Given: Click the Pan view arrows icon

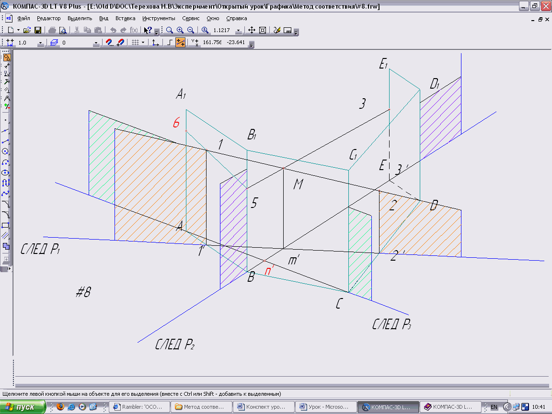Looking at the screenshot, I should [252, 30].
